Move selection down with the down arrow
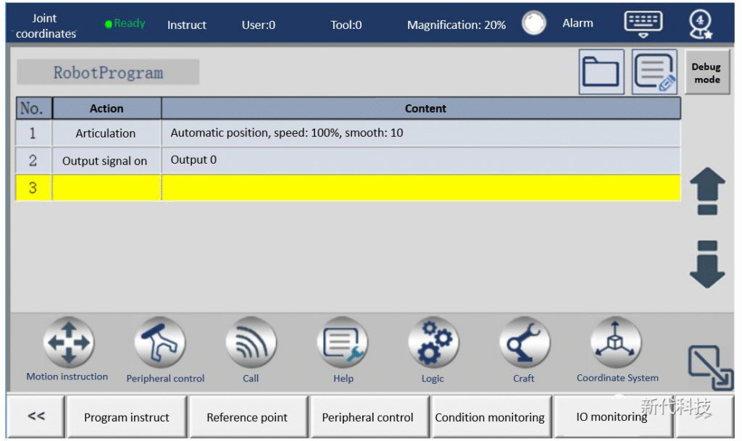This screenshot has width=742, height=441. tap(706, 264)
